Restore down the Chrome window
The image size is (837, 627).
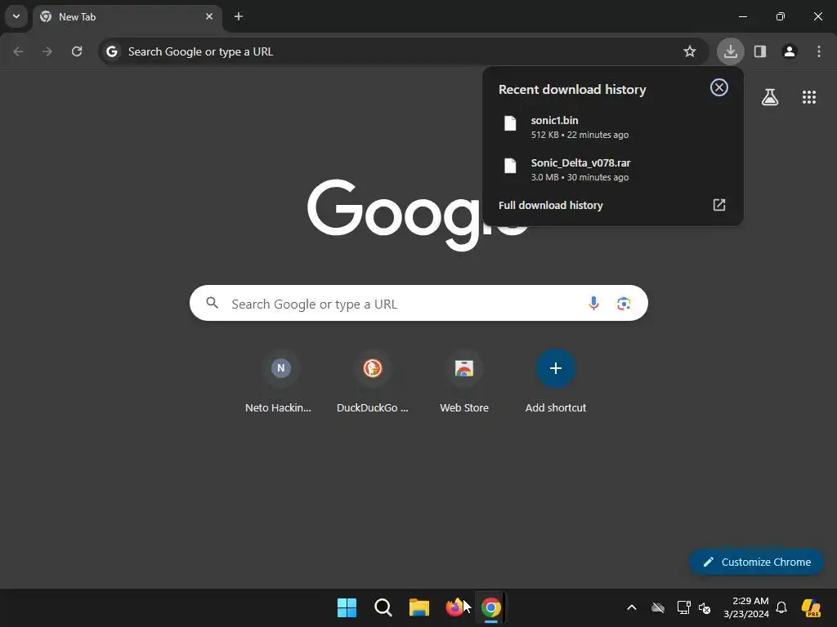(781, 16)
